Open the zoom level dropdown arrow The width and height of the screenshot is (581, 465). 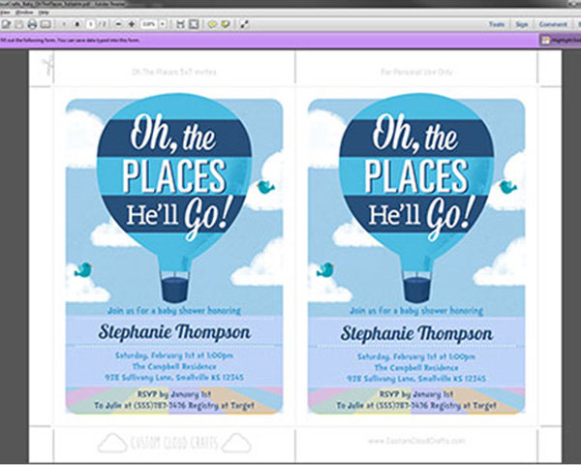pos(163,24)
